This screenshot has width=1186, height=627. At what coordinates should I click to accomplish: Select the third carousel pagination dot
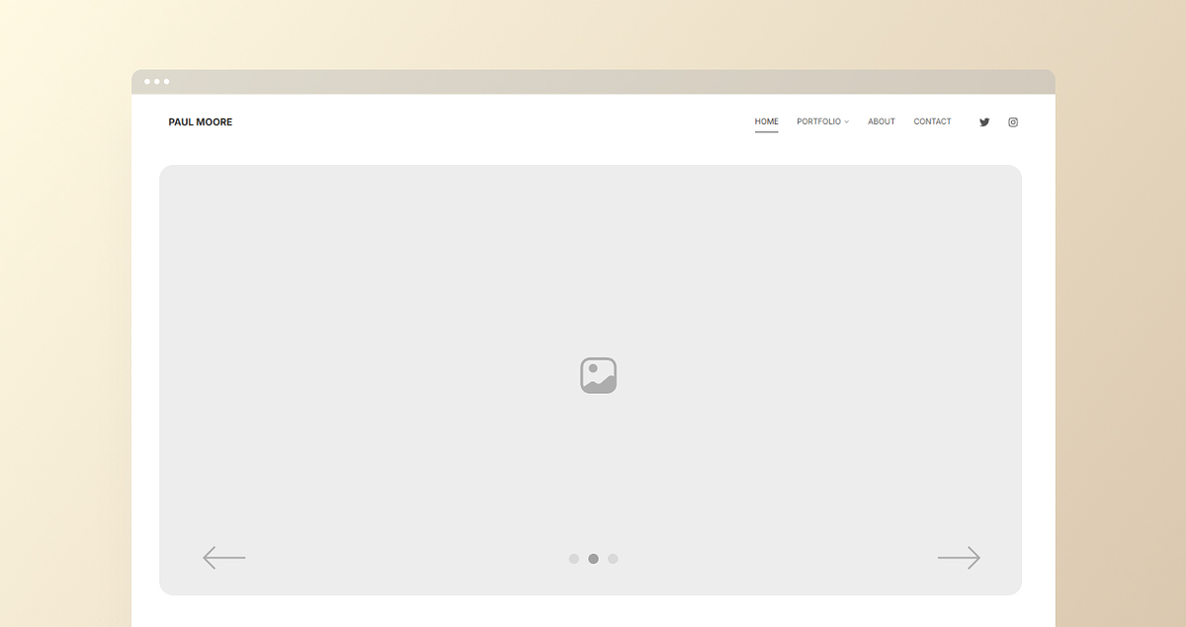pos(613,558)
